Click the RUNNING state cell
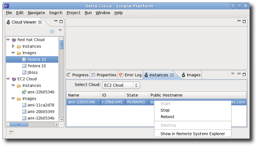The image size is (258, 147). (136, 102)
